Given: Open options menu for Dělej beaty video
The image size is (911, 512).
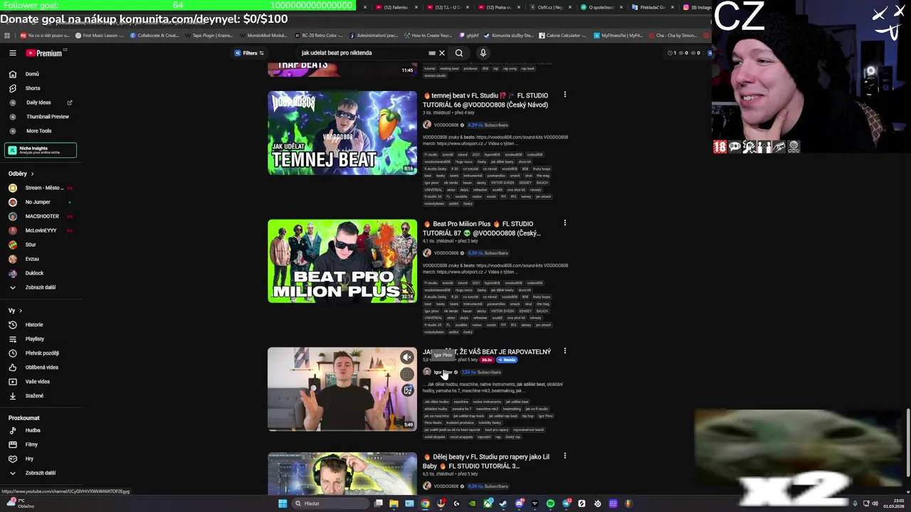Looking at the screenshot, I should click(x=565, y=456).
